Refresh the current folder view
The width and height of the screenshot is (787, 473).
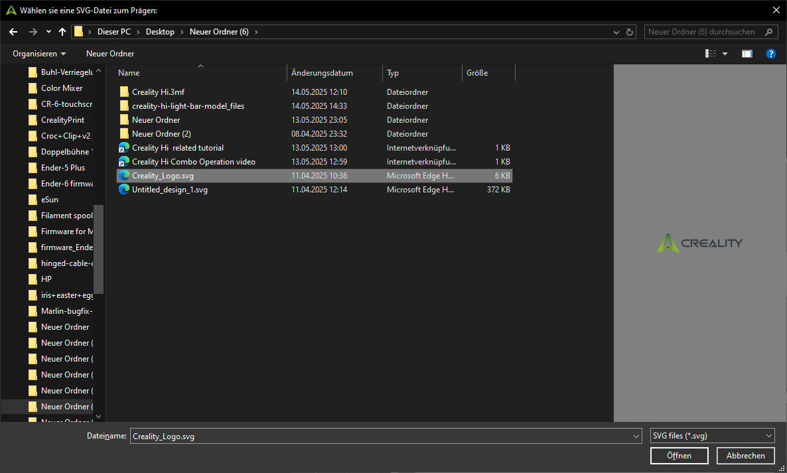pyautogui.click(x=629, y=32)
